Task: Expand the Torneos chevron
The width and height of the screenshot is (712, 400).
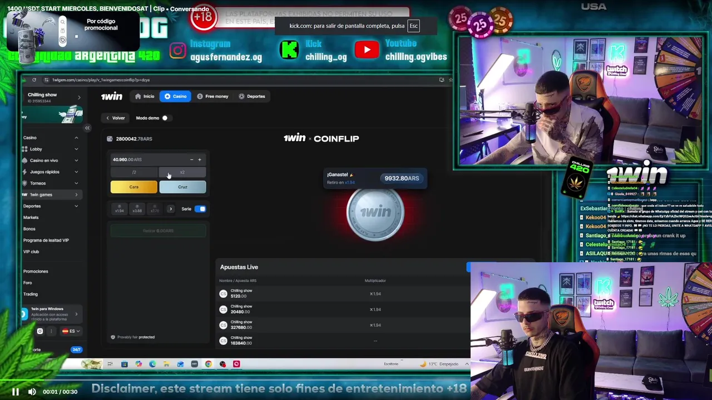Action: (x=76, y=183)
